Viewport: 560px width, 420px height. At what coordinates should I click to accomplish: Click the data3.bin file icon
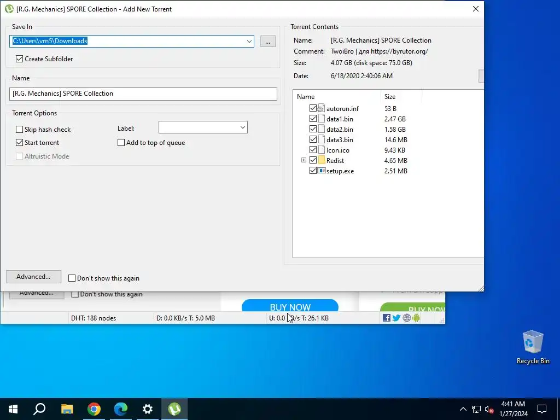coord(321,139)
